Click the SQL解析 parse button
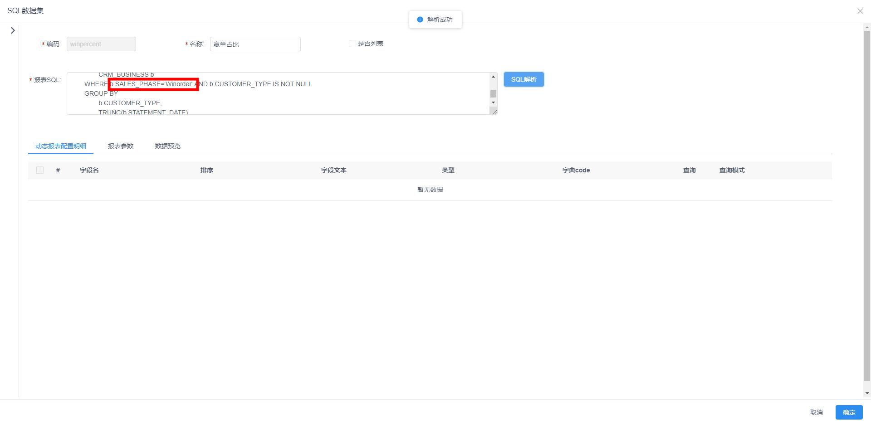Viewport: 871px width, 425px height. coord(524,79)
